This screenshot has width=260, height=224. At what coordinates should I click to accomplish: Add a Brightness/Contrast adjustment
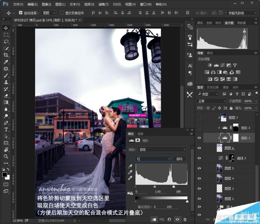(210, 65)
